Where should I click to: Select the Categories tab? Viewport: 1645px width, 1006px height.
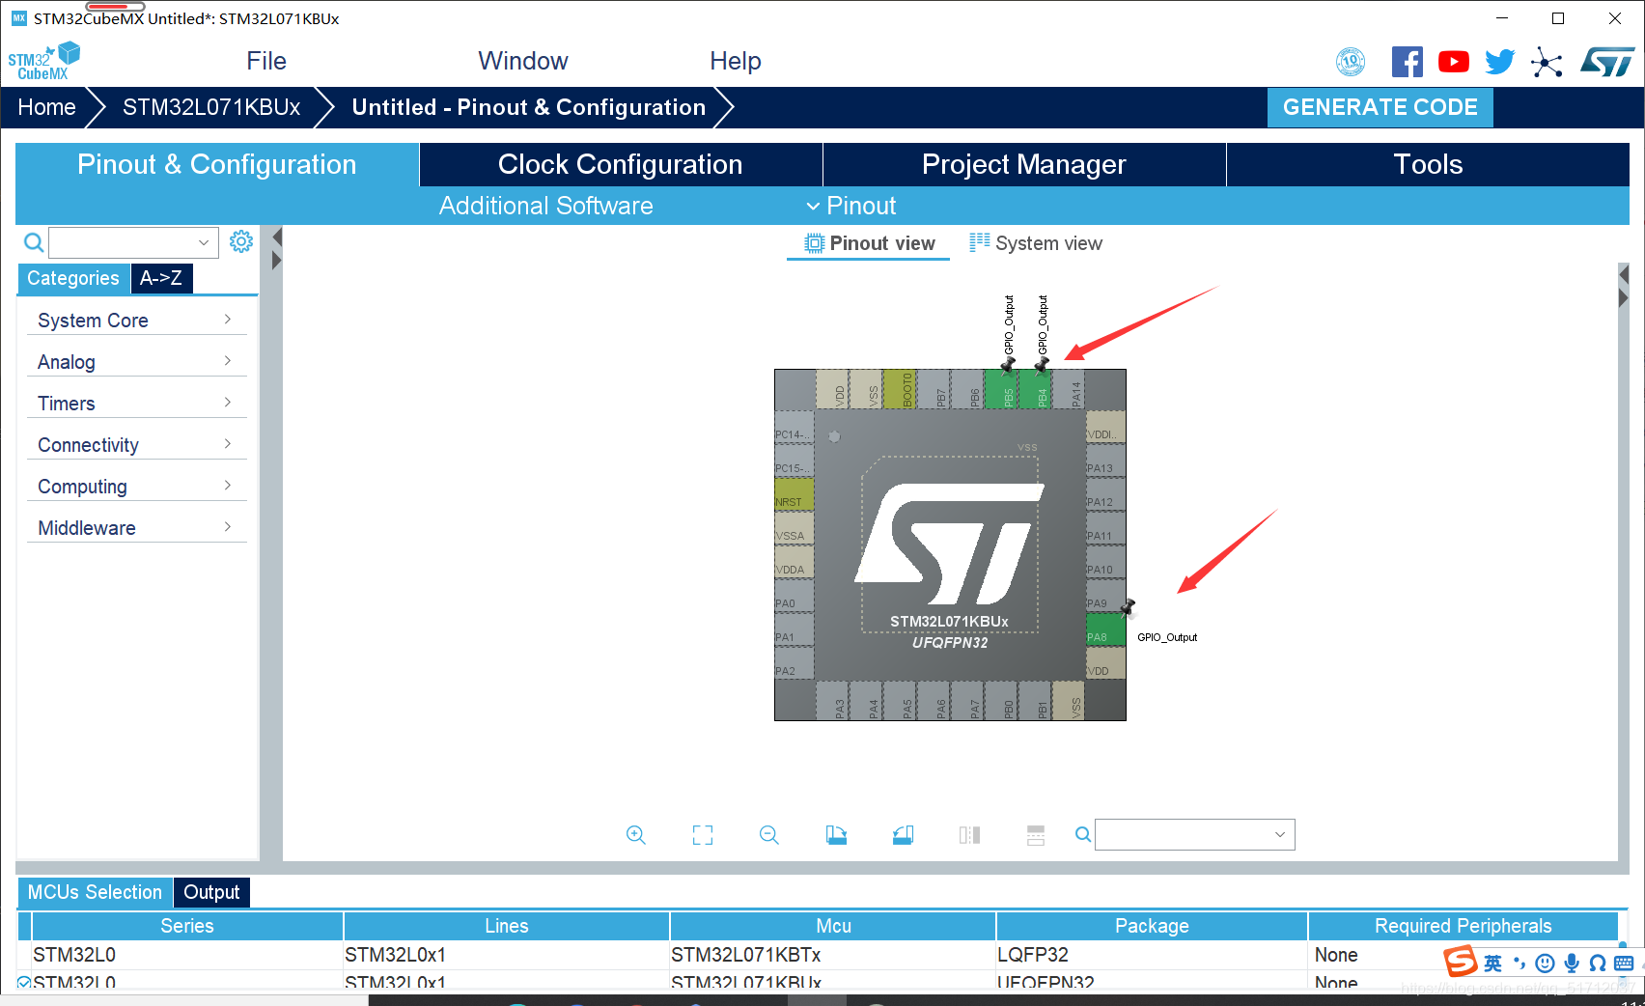tap(73, 278)
